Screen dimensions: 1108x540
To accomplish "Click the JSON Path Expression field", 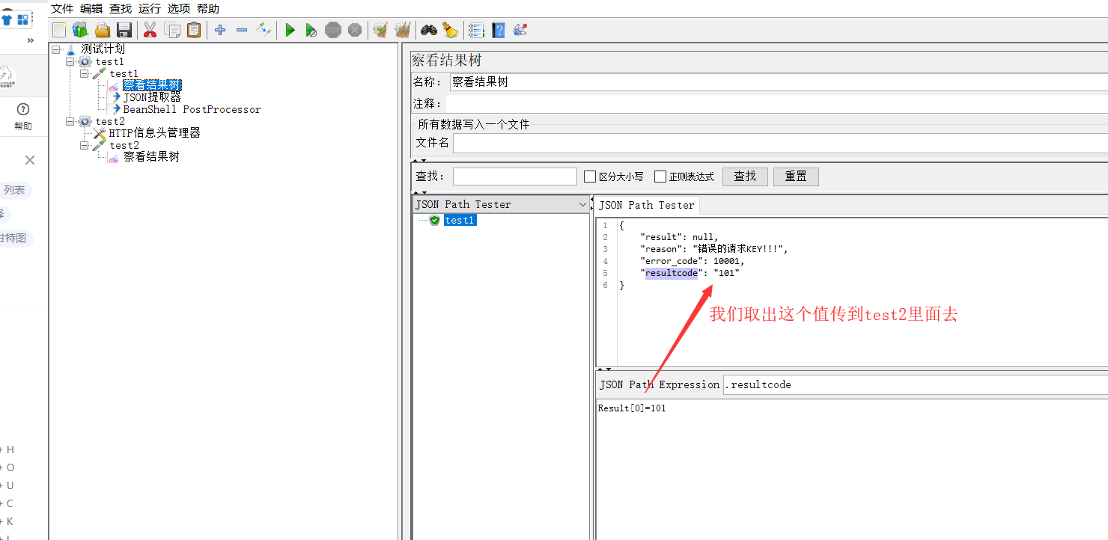I will click(915, 384).
